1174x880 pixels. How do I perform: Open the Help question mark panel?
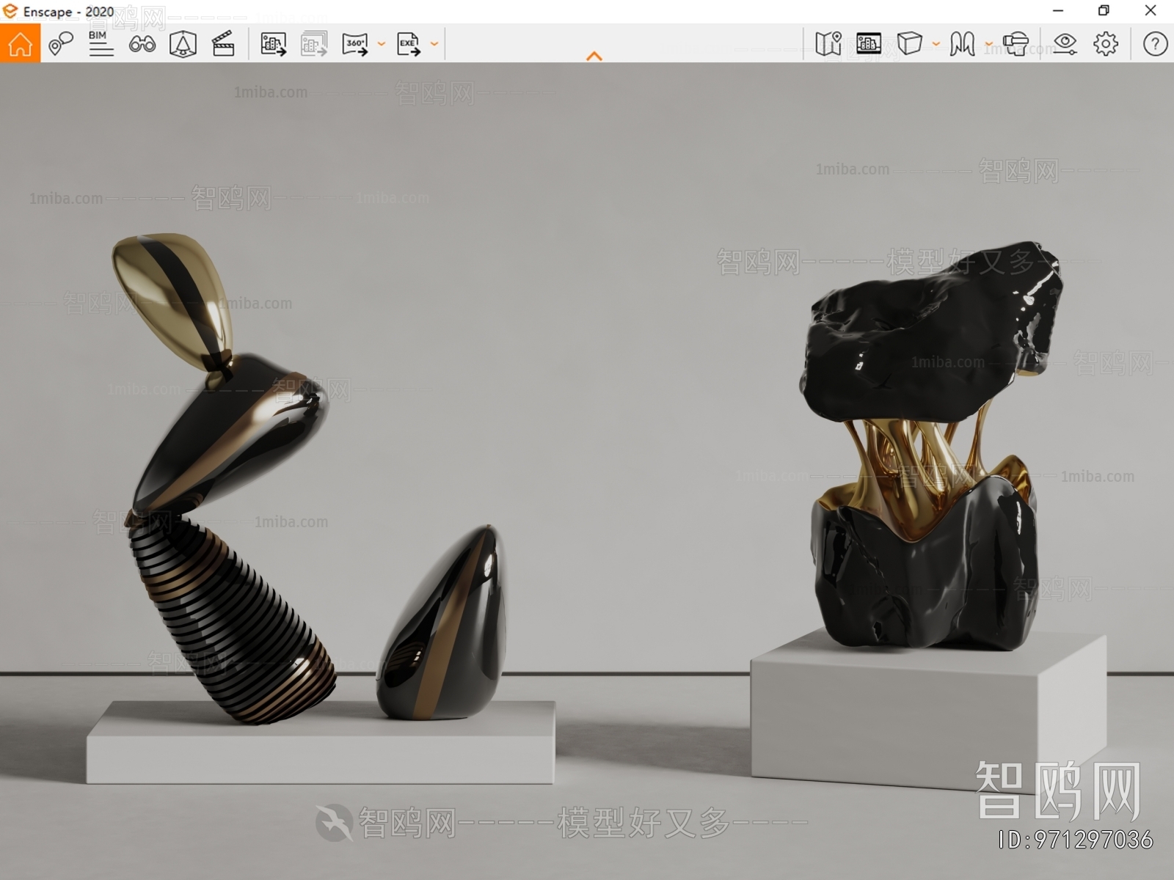tap(1155, 44)
